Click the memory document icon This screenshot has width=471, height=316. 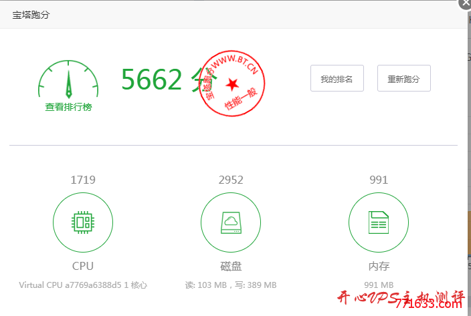379,222
